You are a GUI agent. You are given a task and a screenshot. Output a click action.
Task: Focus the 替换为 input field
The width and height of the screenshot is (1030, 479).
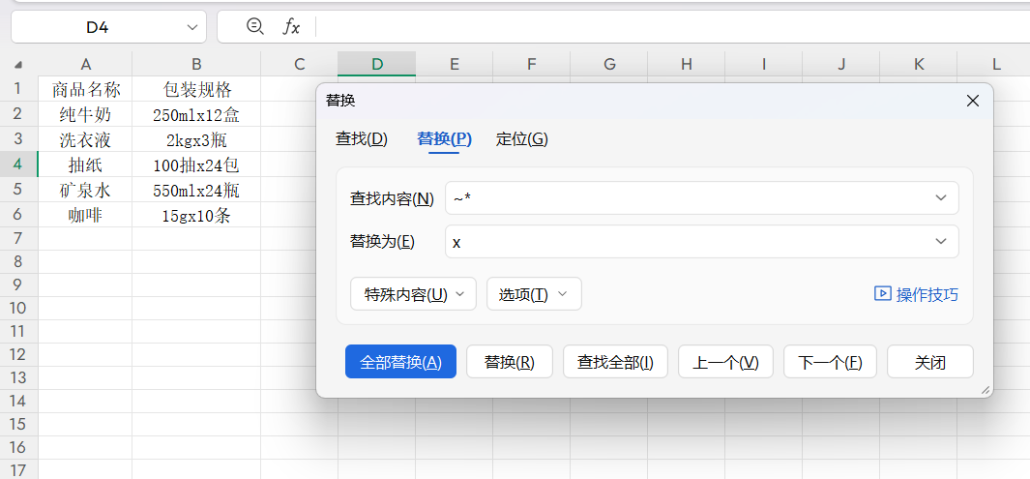pos(701,242)
